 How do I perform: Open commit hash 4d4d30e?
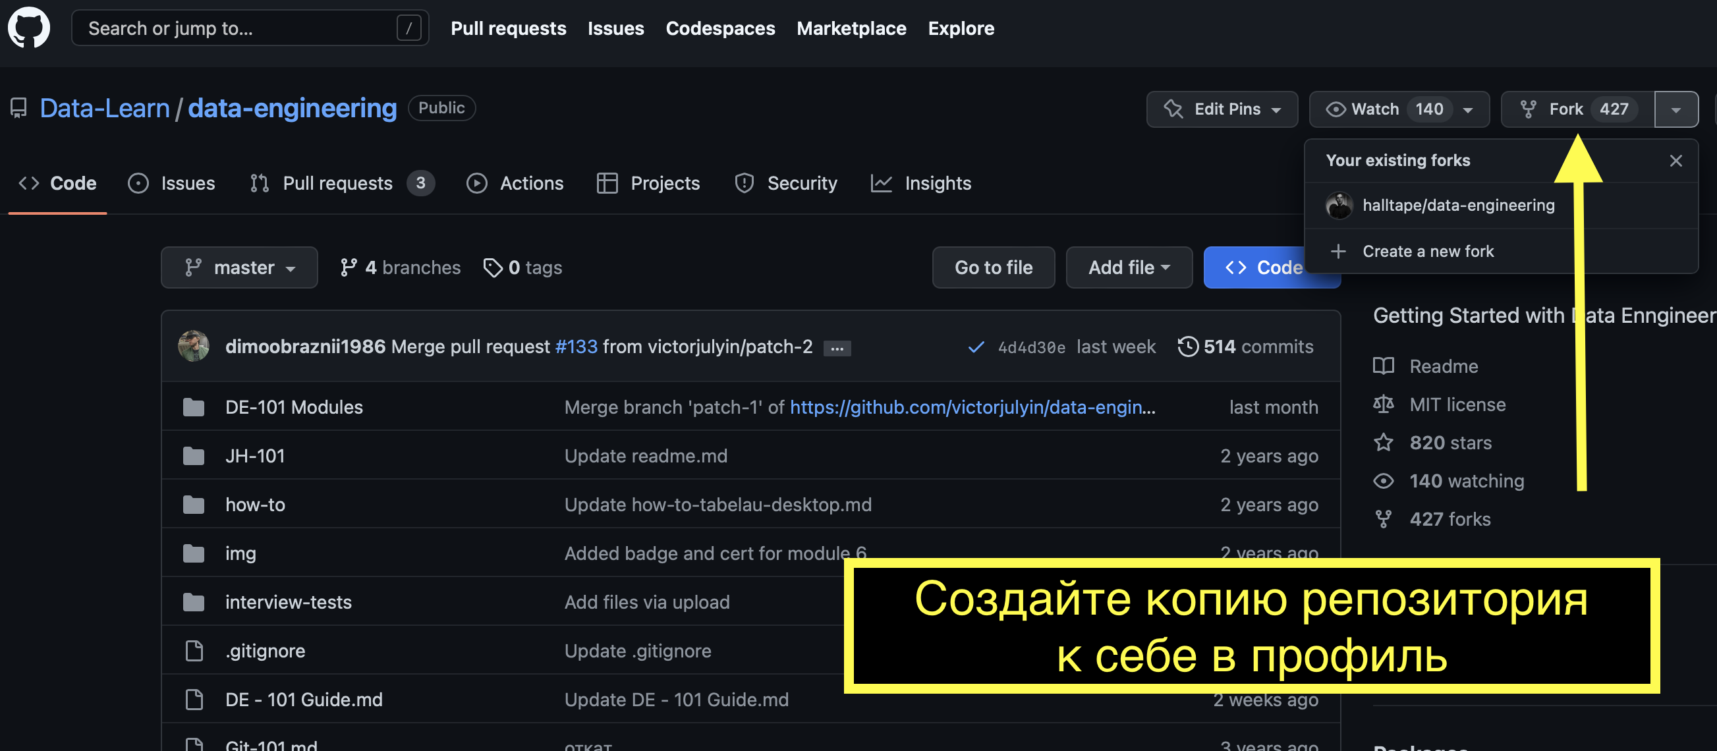click(1030, 347)
